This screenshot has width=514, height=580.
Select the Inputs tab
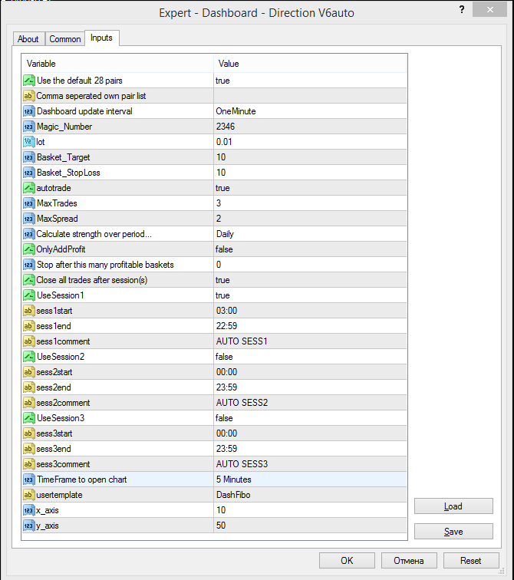(x=101, y=38)
